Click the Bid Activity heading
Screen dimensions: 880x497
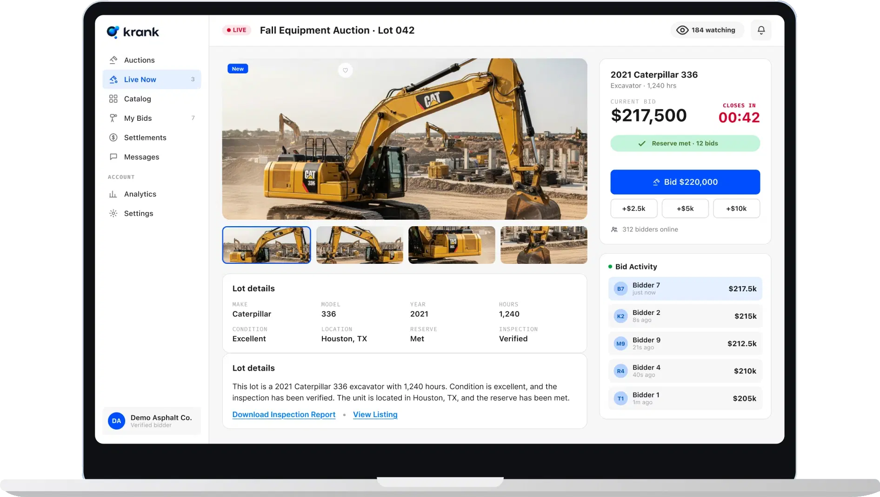[x=636, y=267]
